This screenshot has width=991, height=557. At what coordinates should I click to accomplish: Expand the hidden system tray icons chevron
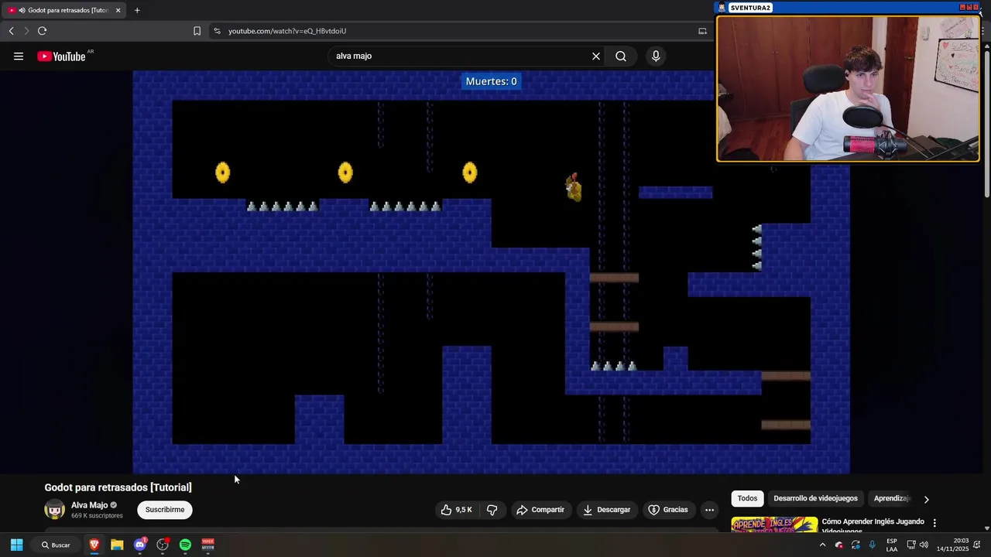coord(822,545)
